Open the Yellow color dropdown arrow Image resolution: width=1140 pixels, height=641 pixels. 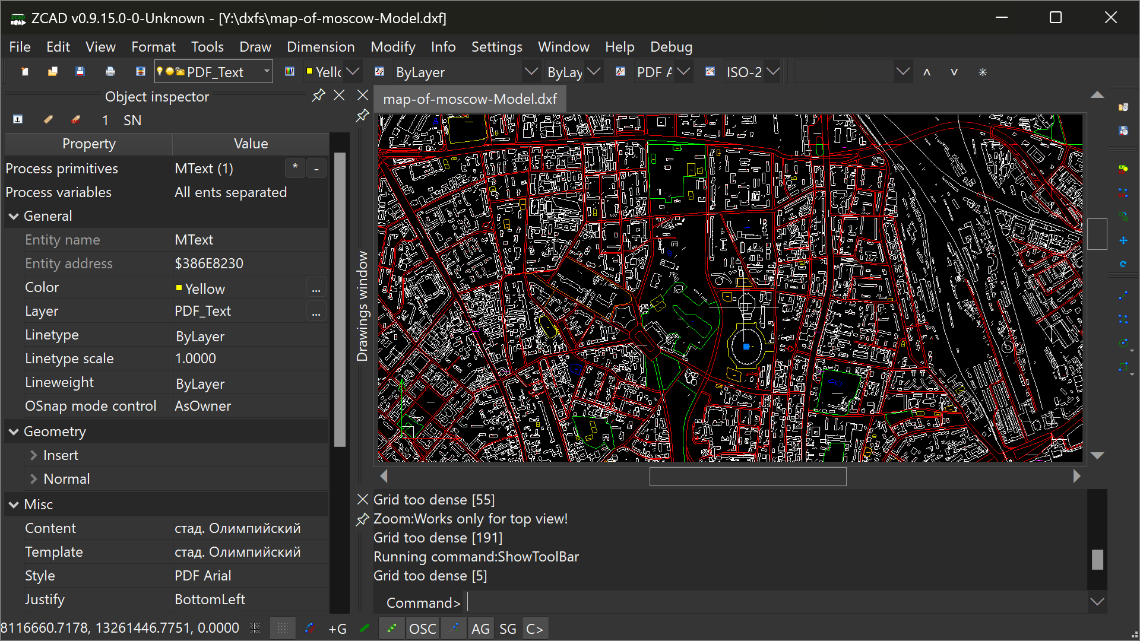pyautogui.click(x=353, y=72)
